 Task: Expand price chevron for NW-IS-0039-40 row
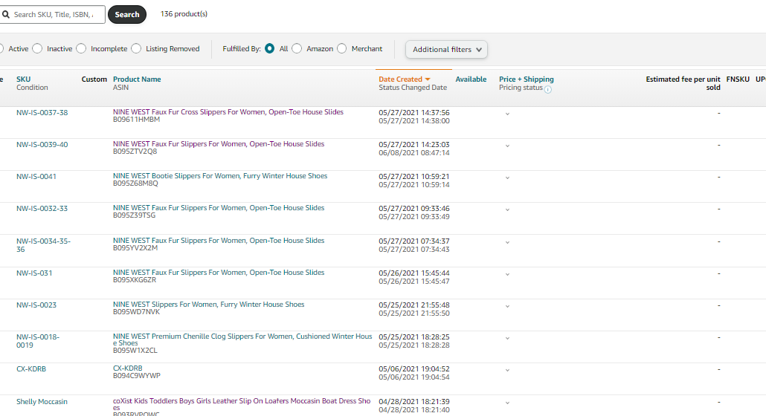click(x=508, y=146)
